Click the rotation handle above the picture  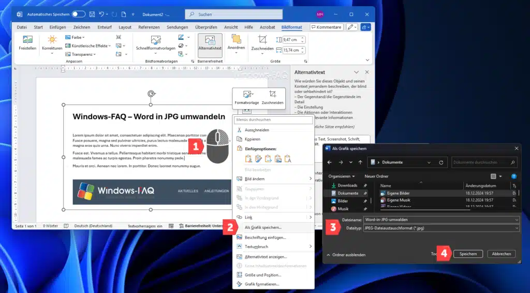tap(151, 94)
